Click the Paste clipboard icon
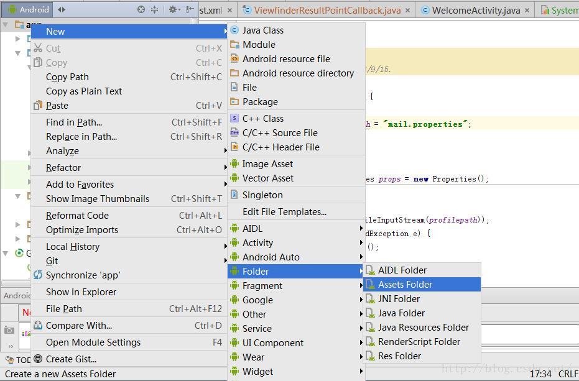The image size is (579, 381). [x=38, y=105]
